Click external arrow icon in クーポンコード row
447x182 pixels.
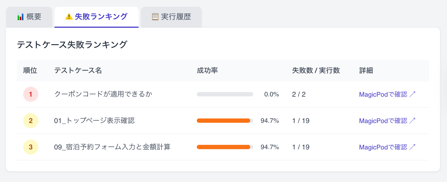pos(412,94)
